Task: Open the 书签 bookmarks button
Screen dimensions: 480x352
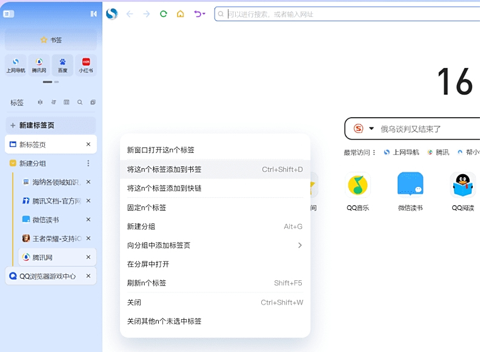Action: tap(51, 40)
